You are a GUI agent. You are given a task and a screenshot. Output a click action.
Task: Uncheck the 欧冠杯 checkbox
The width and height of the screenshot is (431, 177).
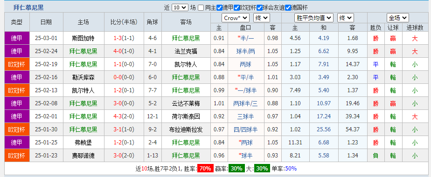[236, 7]
